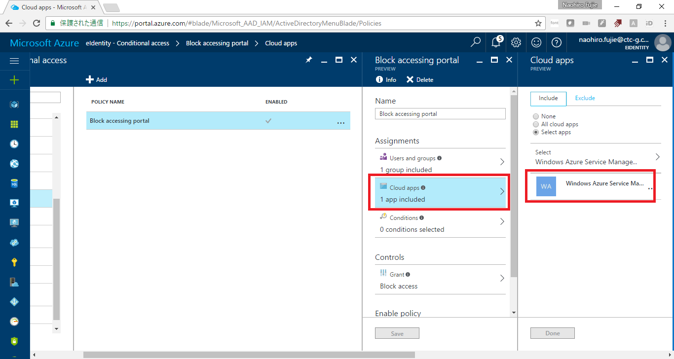Click the POLICY NAME column header

tap(108, 102)
